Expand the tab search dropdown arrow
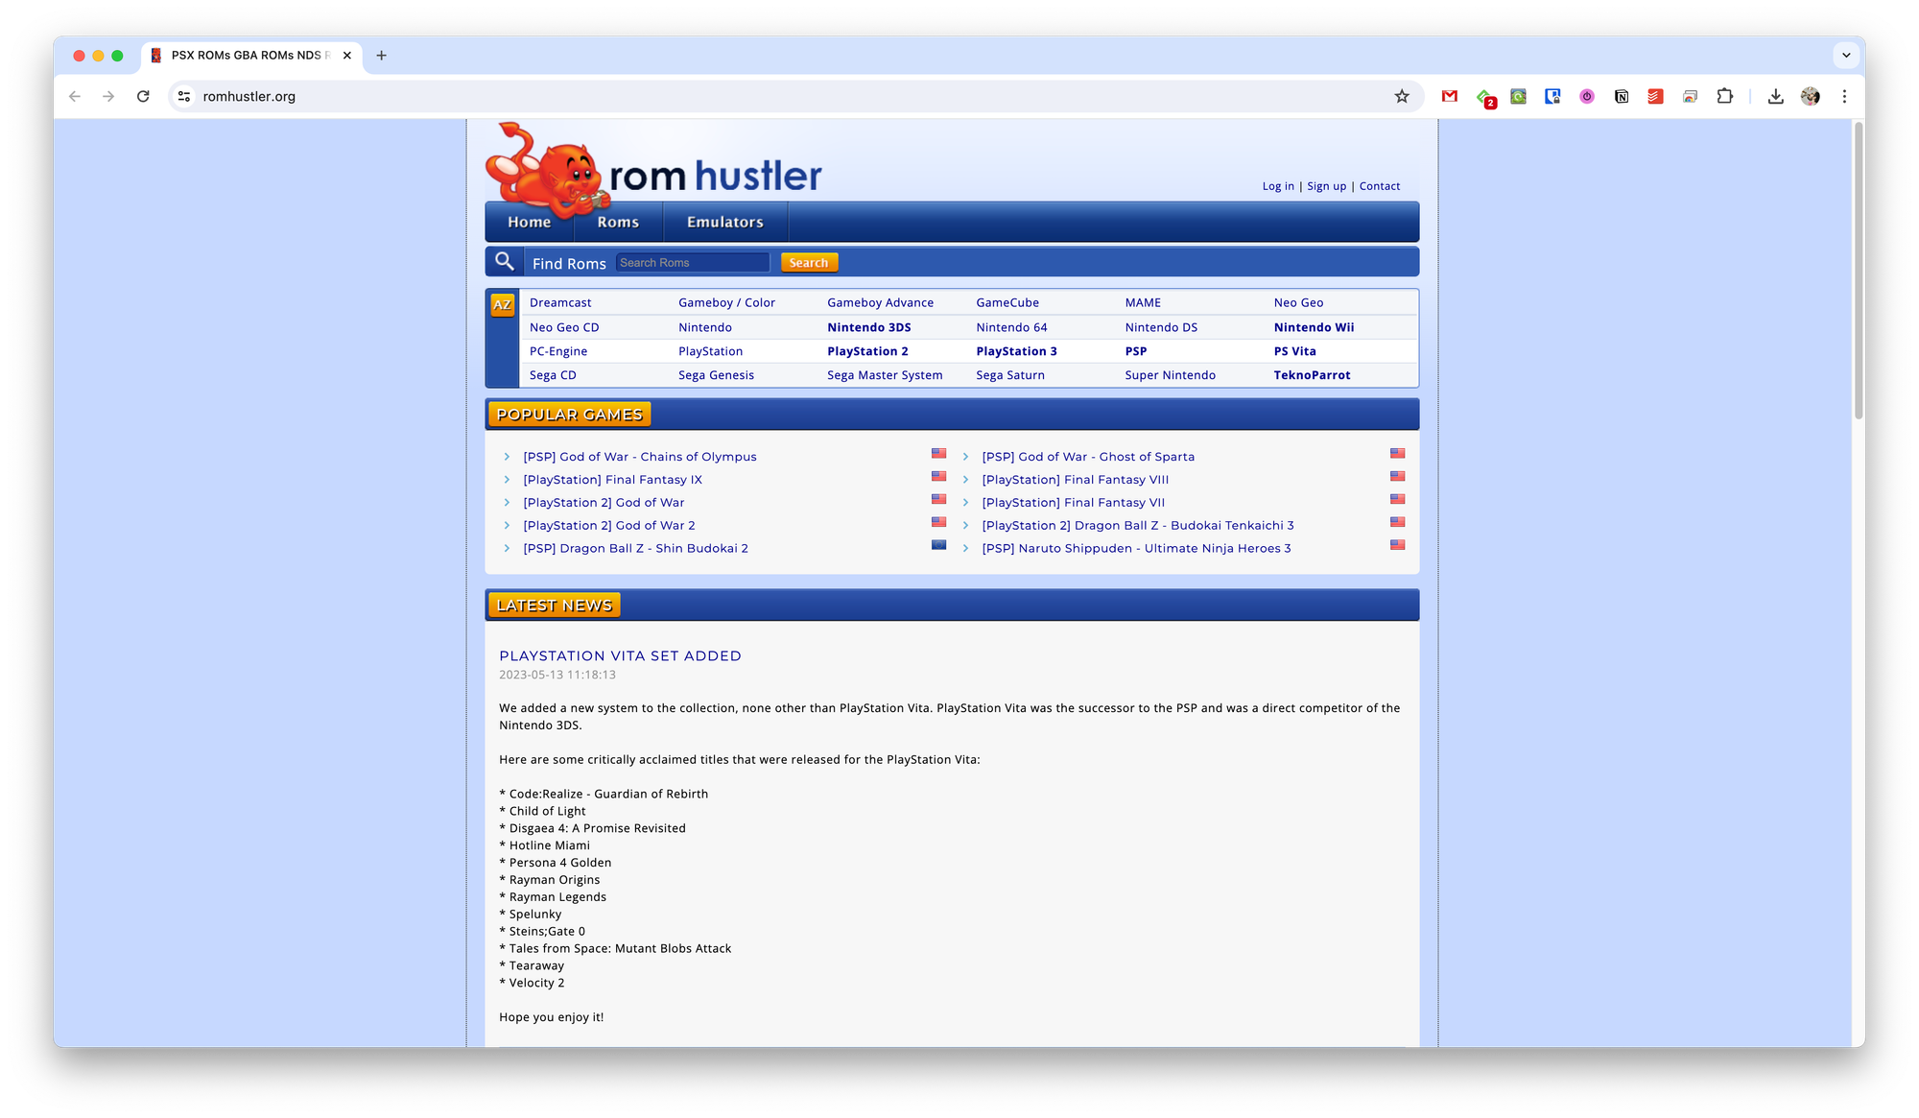Screen dimensions: 1919x1118 1846,56
